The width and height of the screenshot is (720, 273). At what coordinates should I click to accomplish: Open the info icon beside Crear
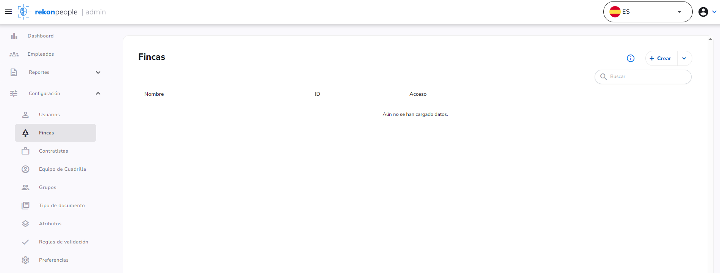(631, 58)
